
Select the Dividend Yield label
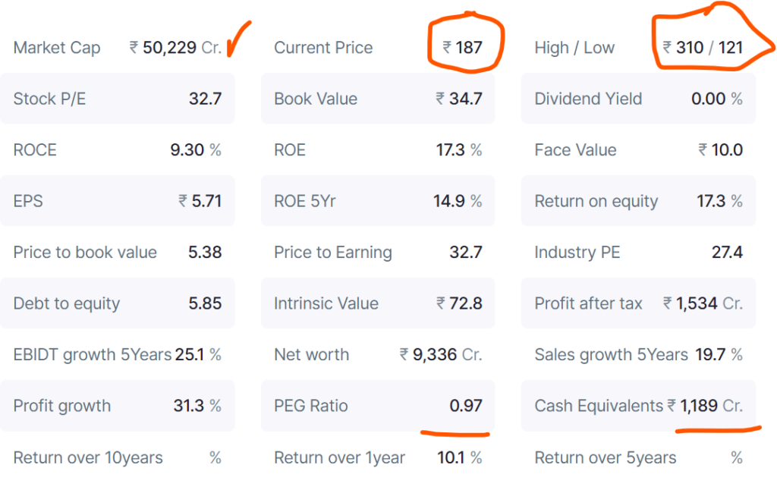pos(588,99)
